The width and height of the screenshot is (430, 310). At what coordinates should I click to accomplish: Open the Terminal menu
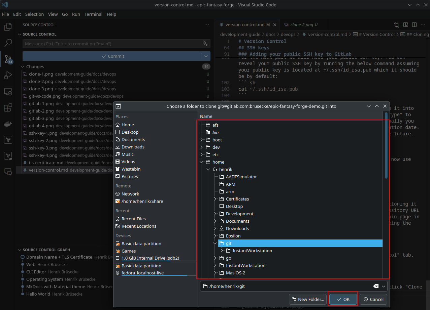pyautogui.click(x=93, y=14)
